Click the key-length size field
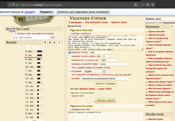 [x=106, y=56]
